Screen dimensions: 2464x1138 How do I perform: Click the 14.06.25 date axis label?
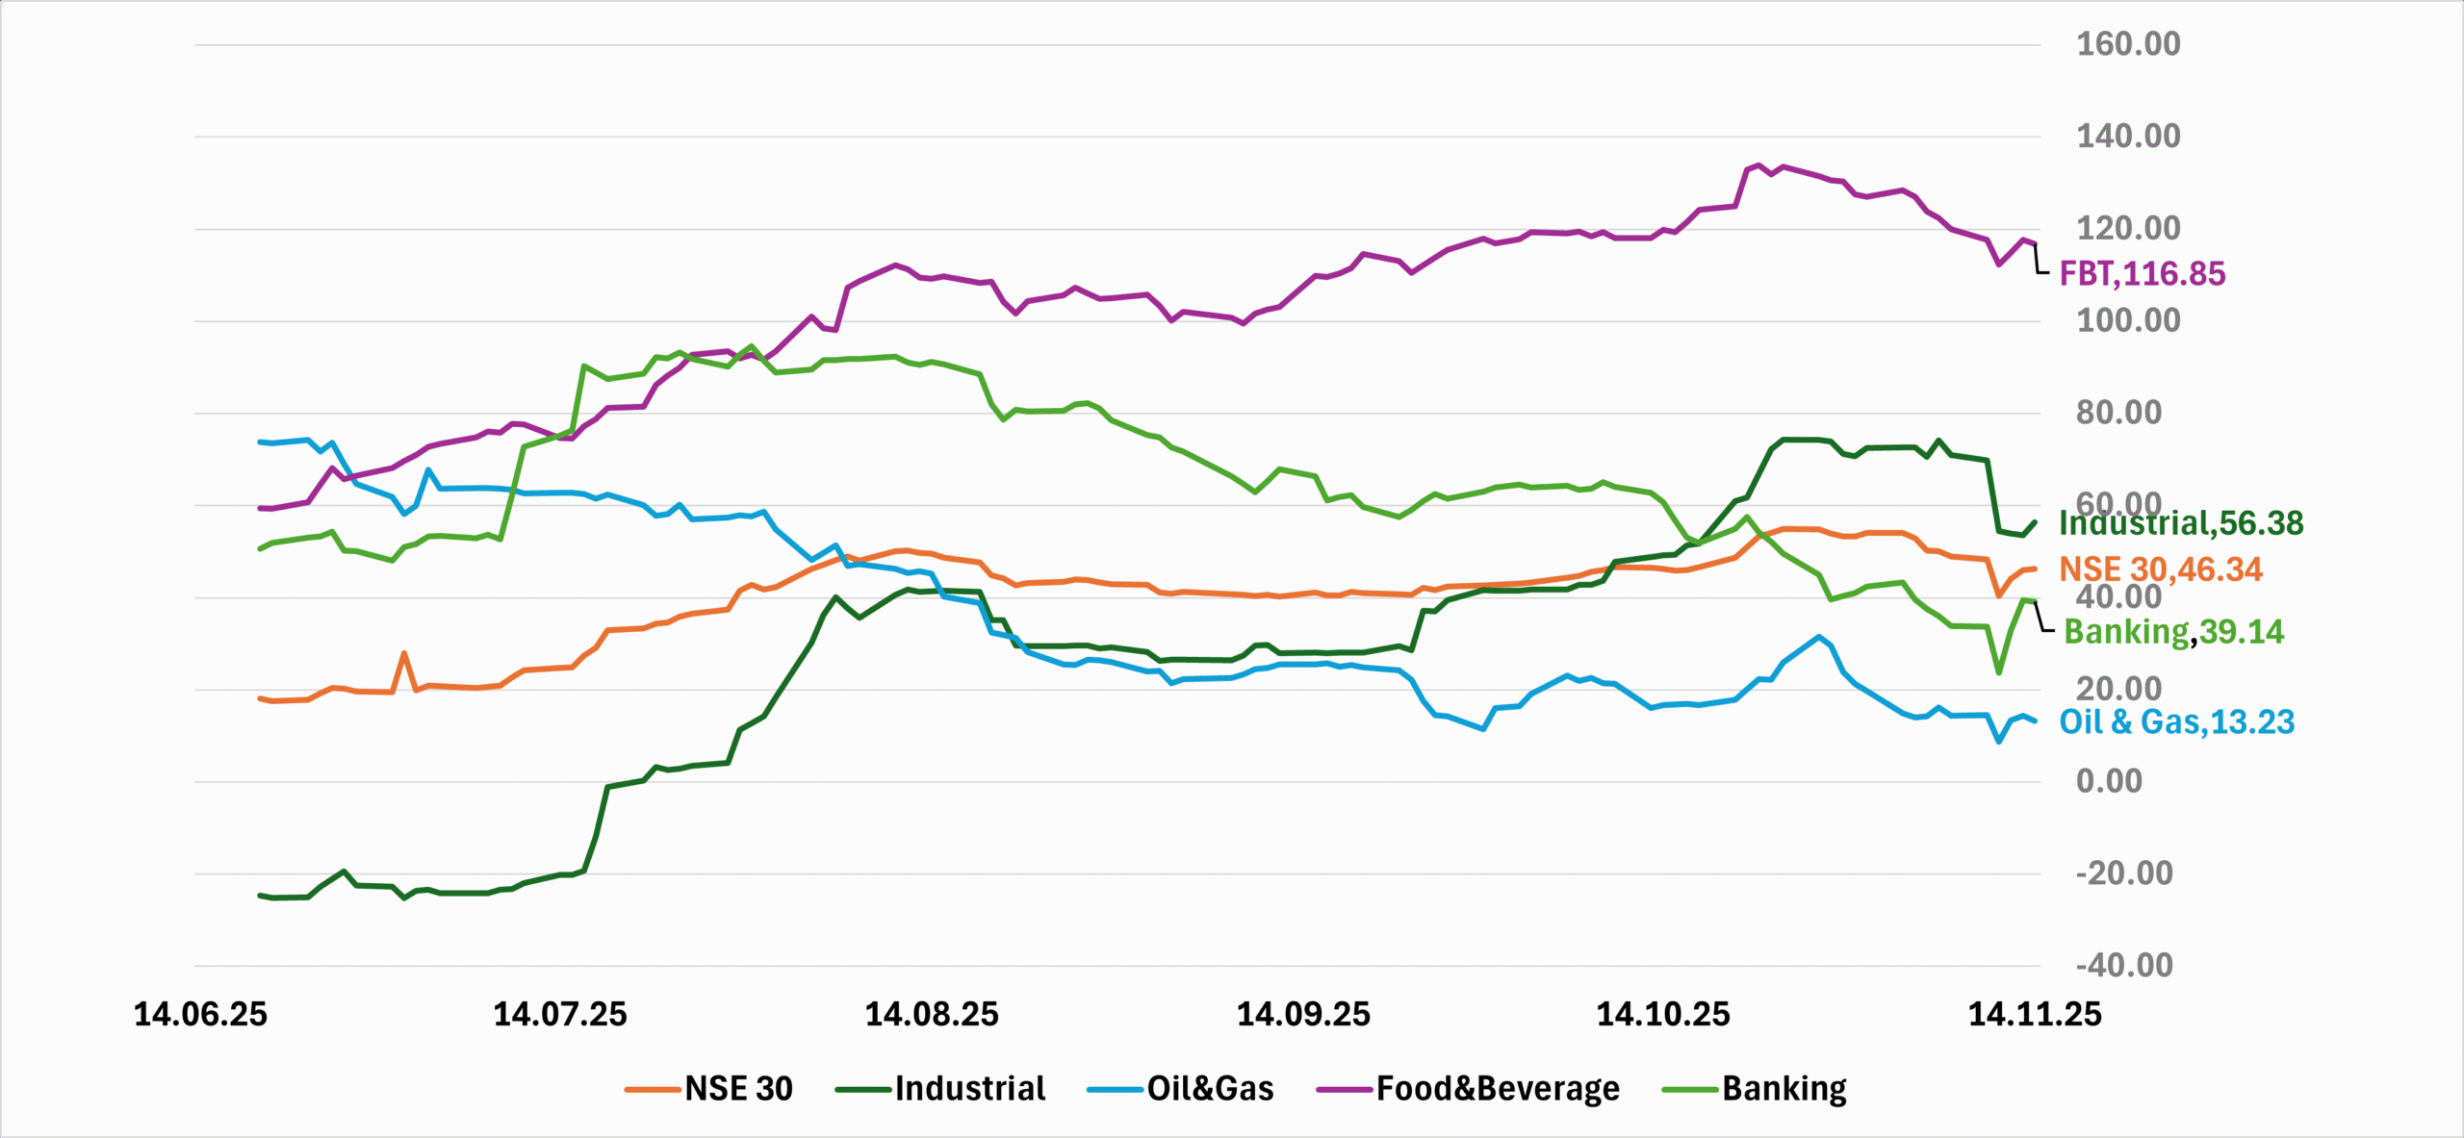(200, 1015)
